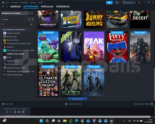Switch to the MAĞAZA tab
Viewport: 155px width, 124px height.
tap(16, 6)
